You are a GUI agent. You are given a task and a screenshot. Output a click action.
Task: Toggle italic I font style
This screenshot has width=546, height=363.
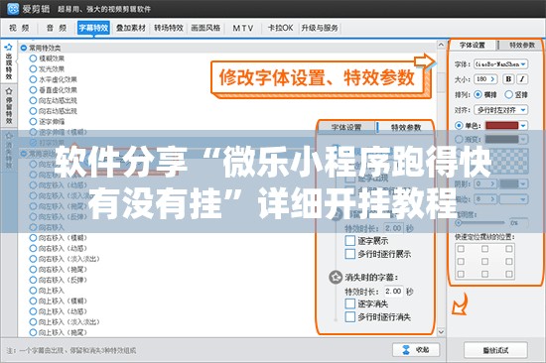(x=522, y=79)
